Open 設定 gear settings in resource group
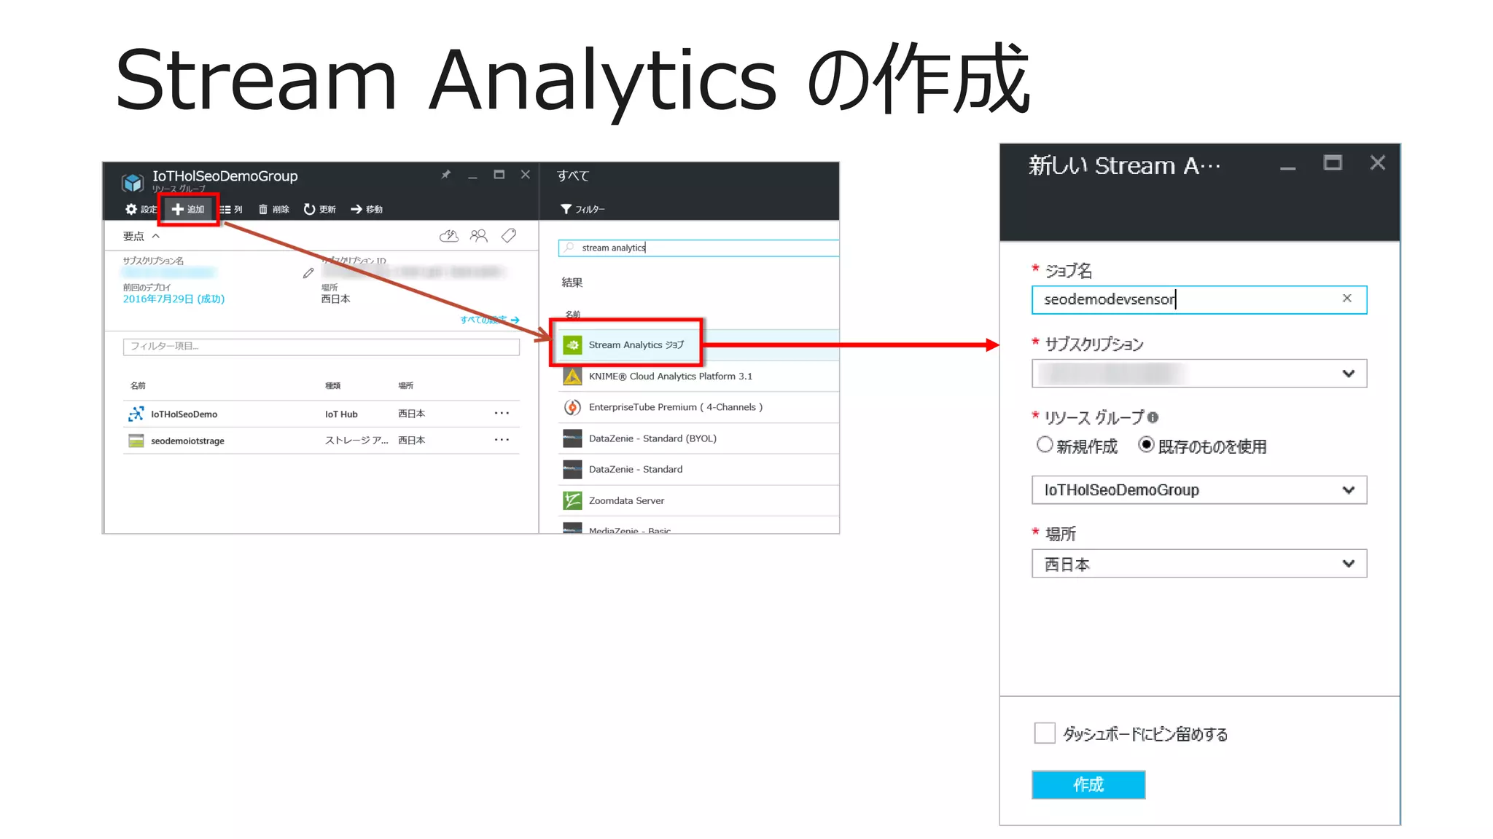Viewport: 1493px width, 839px height. pyautogui.click(x=141, y=209)
